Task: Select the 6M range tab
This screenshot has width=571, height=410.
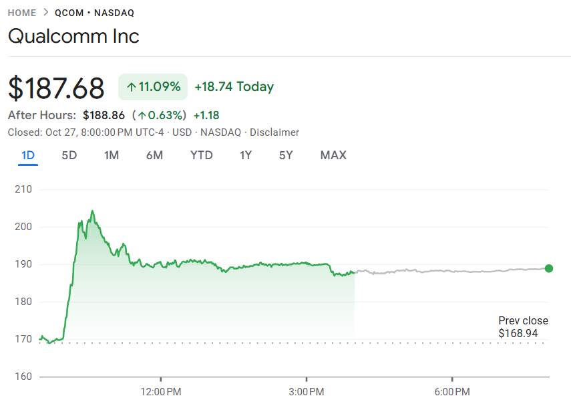Action: 154,155
